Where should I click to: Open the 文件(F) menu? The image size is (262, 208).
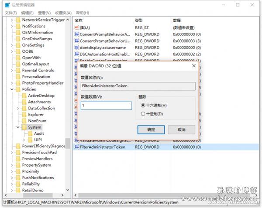(10, 13)
